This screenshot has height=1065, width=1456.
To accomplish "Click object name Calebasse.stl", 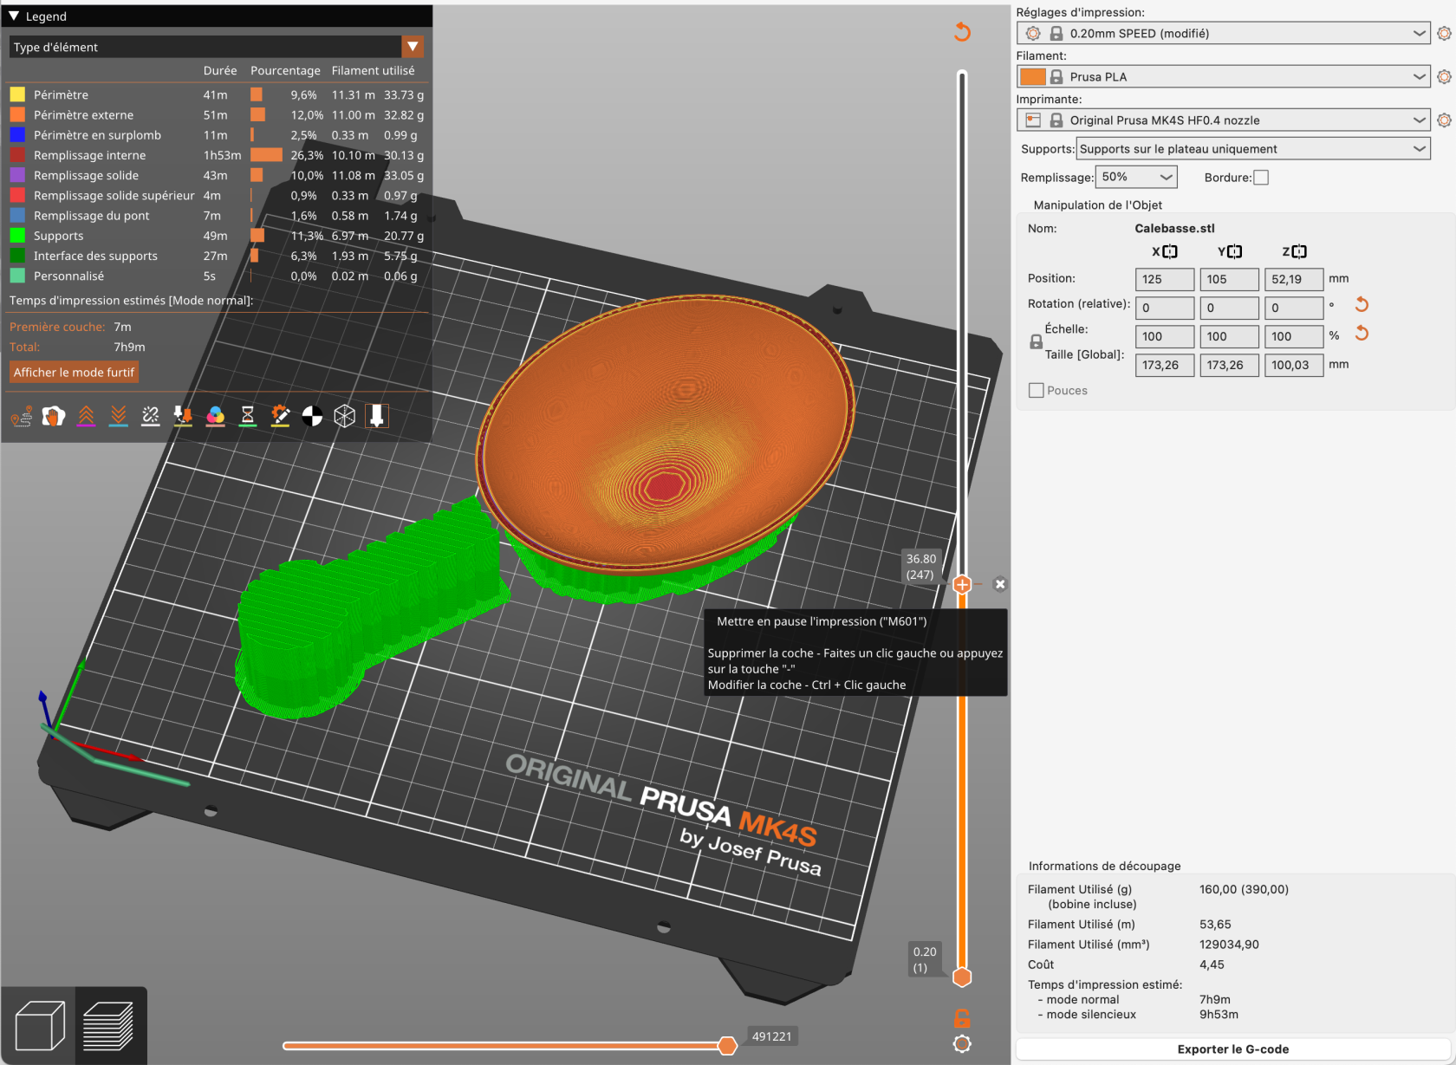I will click(1174, 229).
